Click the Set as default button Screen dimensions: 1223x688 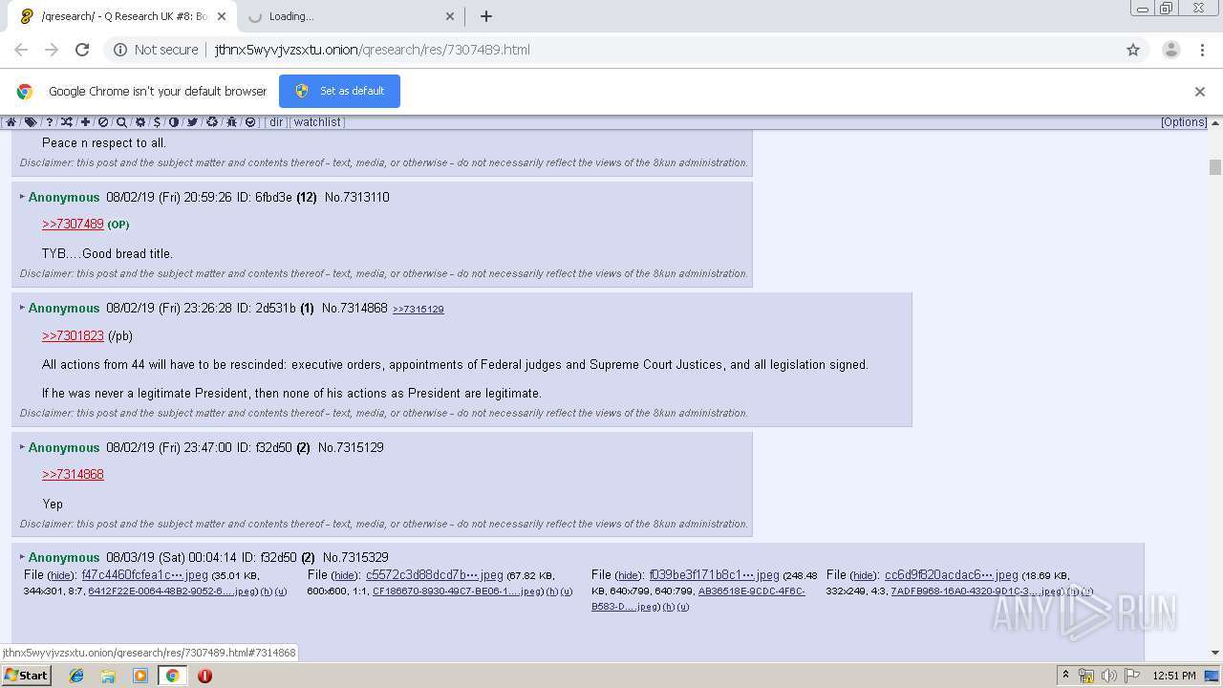pos(339,91)
